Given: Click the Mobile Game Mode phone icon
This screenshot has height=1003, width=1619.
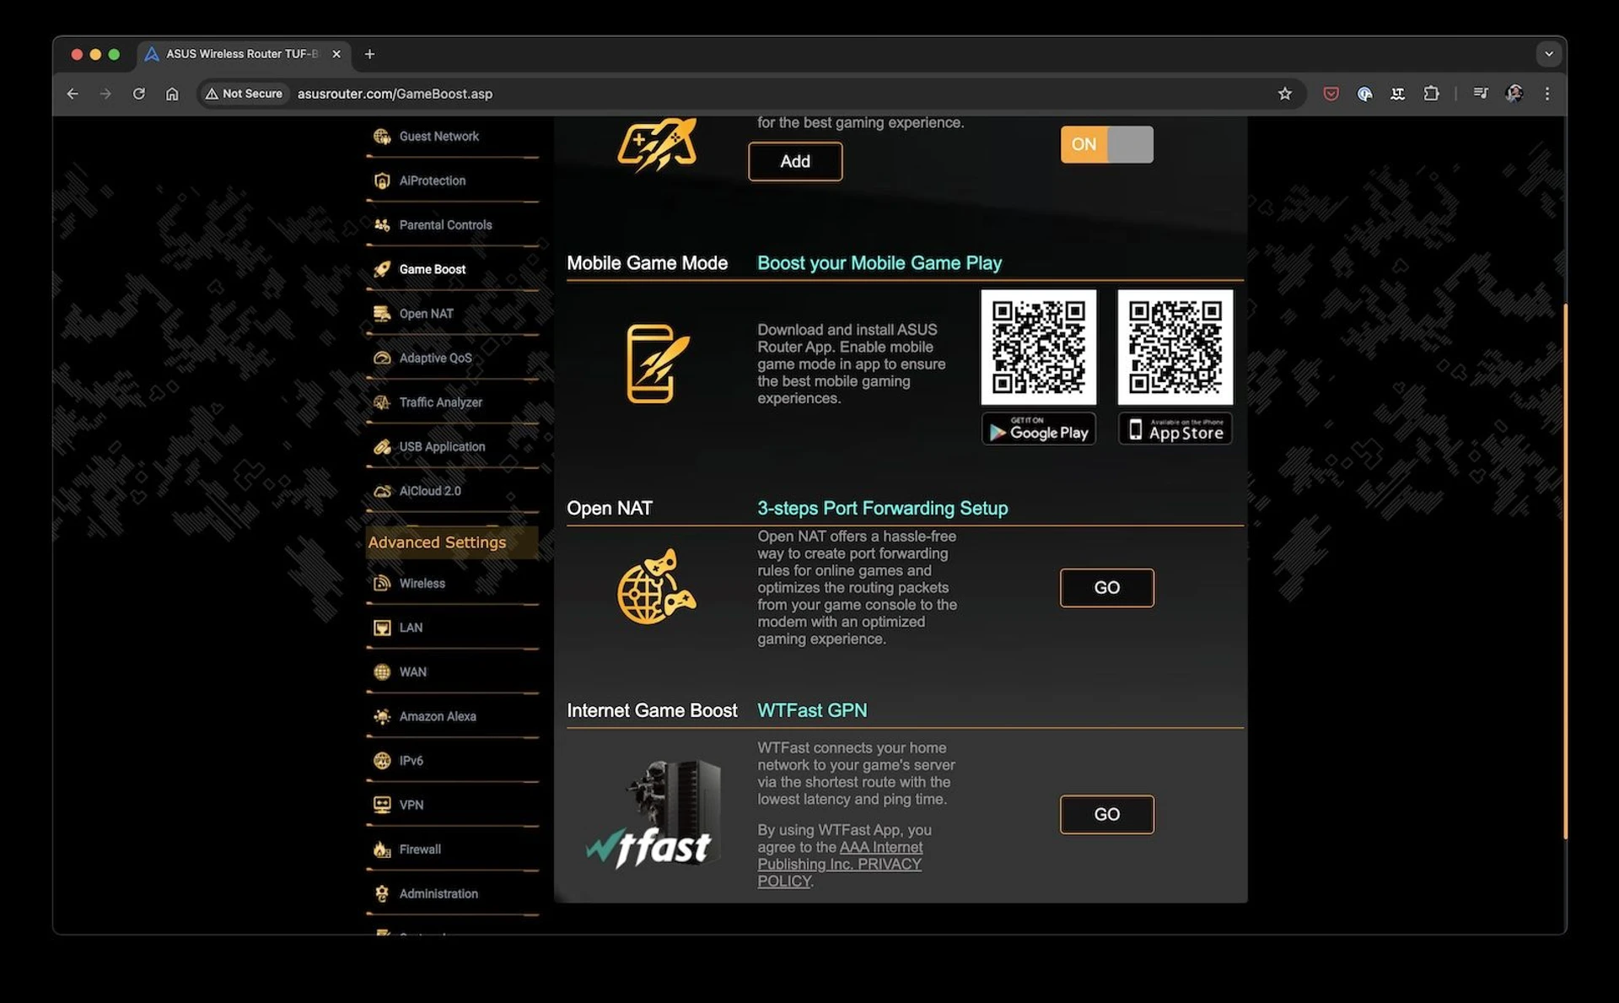Looking at the screenshot, I should [x=657, y=364].
